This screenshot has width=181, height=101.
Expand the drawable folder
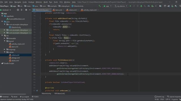5,38
